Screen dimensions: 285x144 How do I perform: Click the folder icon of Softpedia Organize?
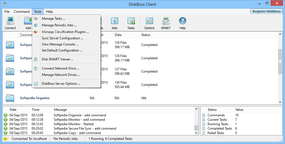tap(10, 98)
